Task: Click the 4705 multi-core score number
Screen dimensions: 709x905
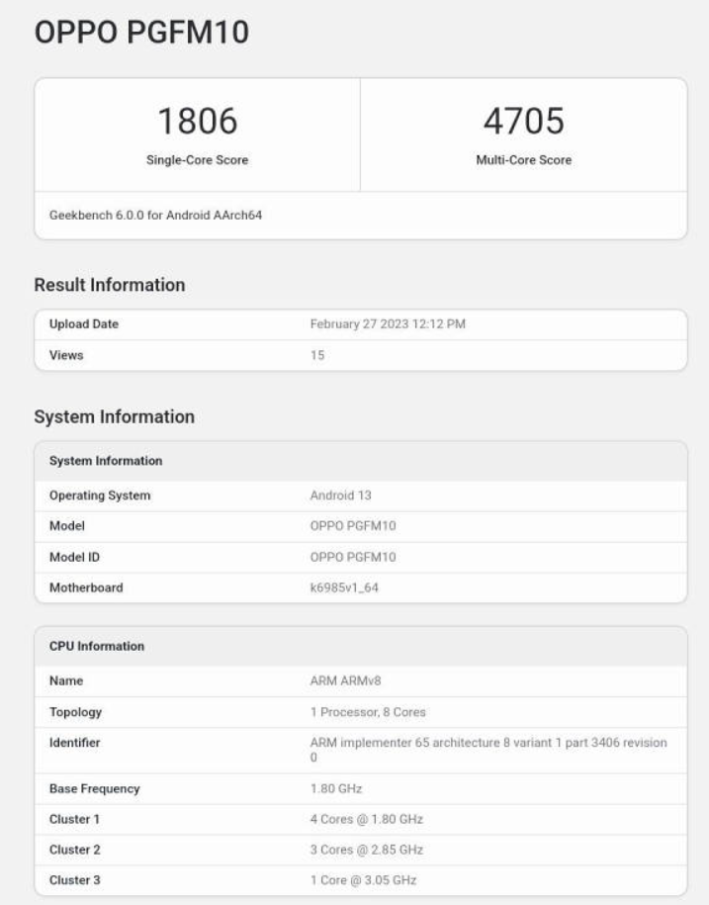Action: pyautogui.click(x=523, y=122)
